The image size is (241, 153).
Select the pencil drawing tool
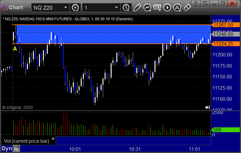point(137,8)
